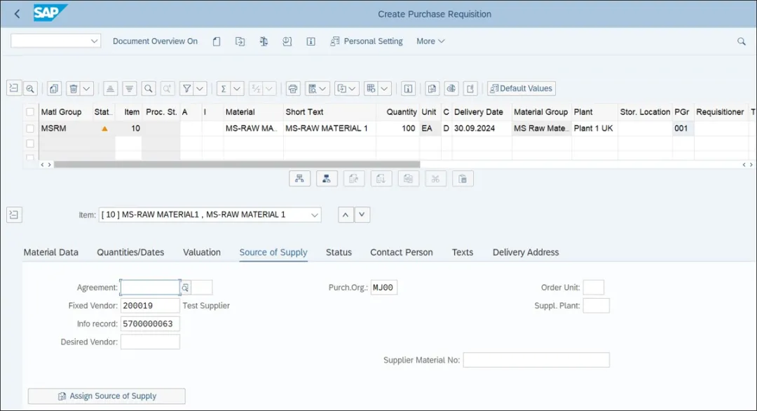Expand the More menu
Viewport: 757px width, 411px height.
click(430, 41)
